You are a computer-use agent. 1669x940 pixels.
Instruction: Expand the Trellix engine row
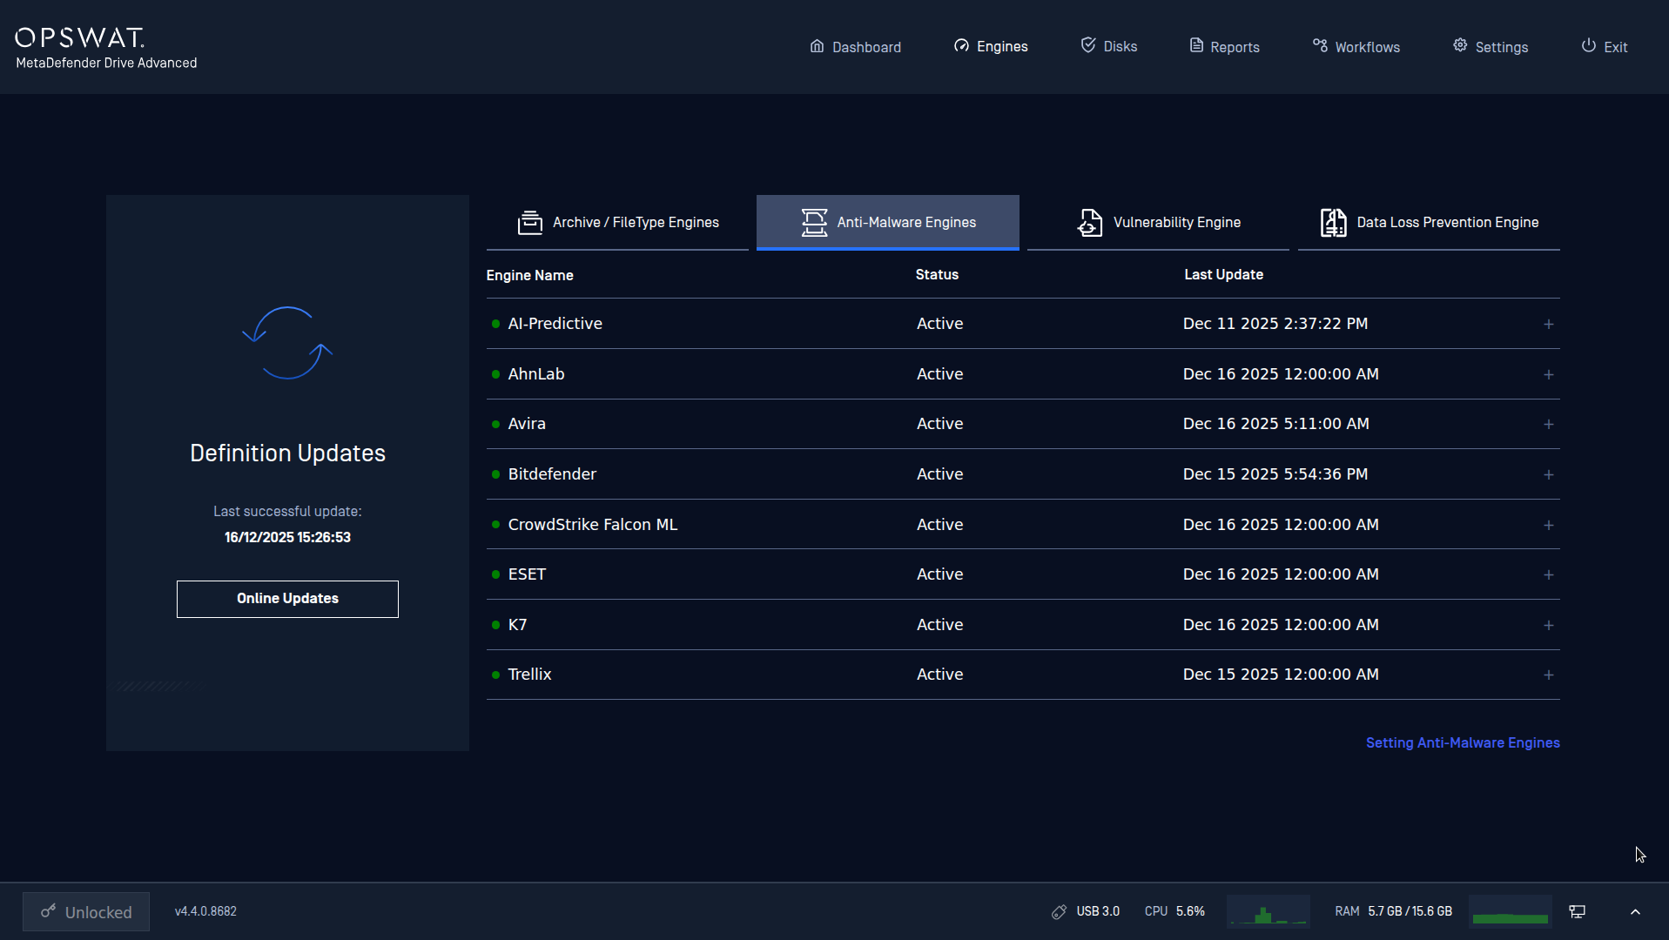point(1548,675)
